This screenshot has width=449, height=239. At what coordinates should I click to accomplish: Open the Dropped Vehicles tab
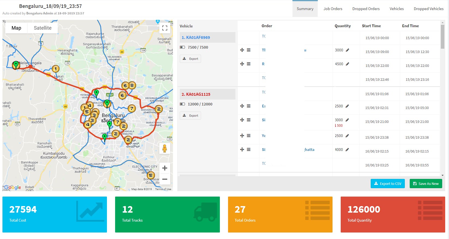click(x=429, y=9)
